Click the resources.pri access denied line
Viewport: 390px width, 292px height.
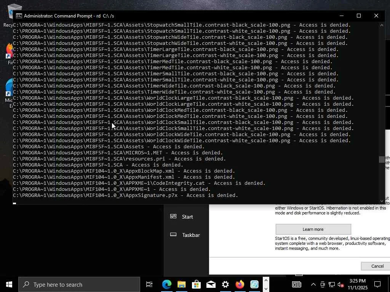click(119, 159)
